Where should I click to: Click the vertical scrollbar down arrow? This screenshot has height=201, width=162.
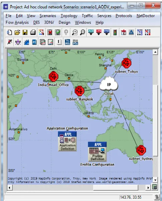tap(155, 180)
